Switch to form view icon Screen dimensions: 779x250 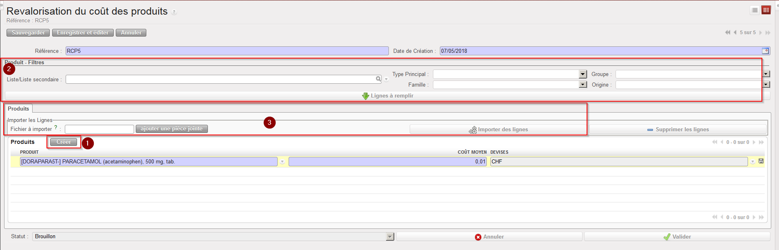click(766, 10)
